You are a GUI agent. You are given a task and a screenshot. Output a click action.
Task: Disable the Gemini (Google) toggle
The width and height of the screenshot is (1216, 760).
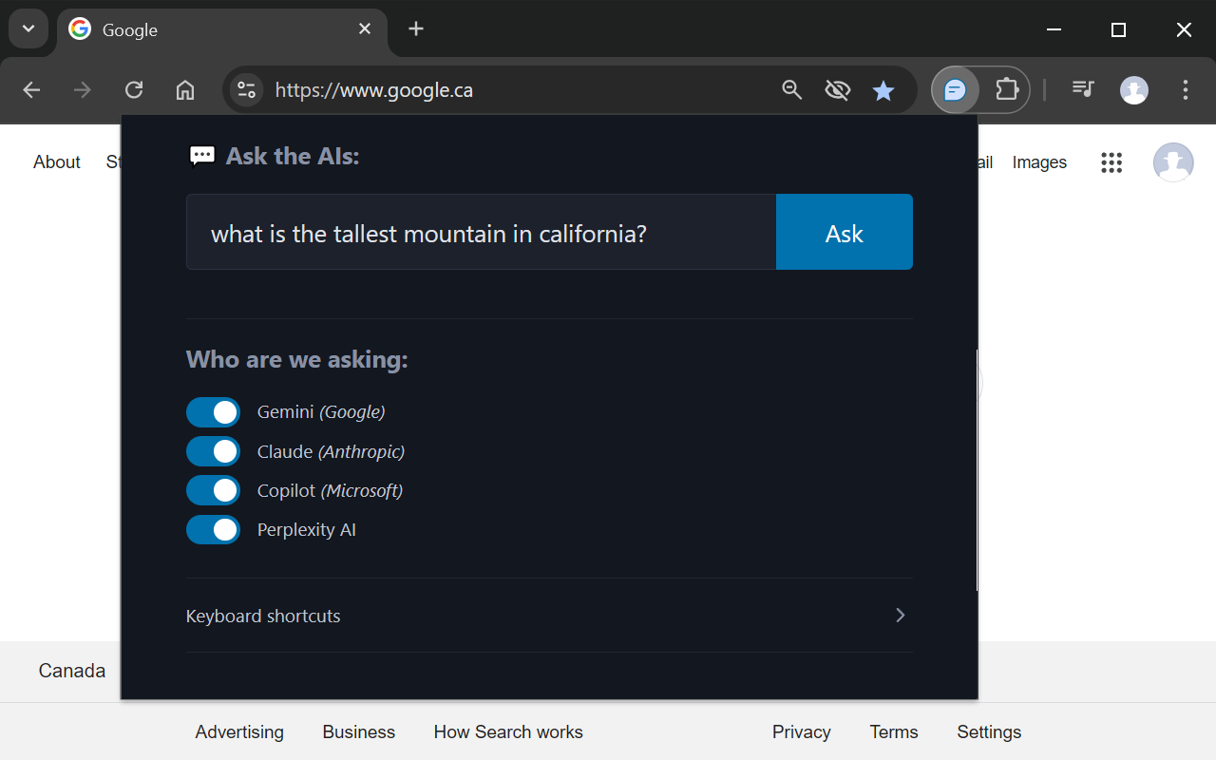pyautogui.click(x=213, y=412)
